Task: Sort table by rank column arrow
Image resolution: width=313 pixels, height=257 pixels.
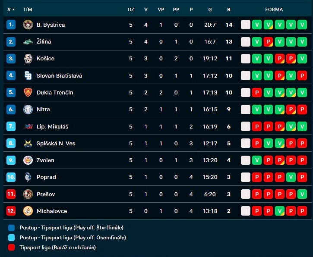Action: pos(13,9)
